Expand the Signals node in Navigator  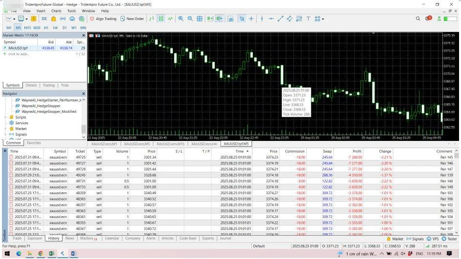(5, 134)
